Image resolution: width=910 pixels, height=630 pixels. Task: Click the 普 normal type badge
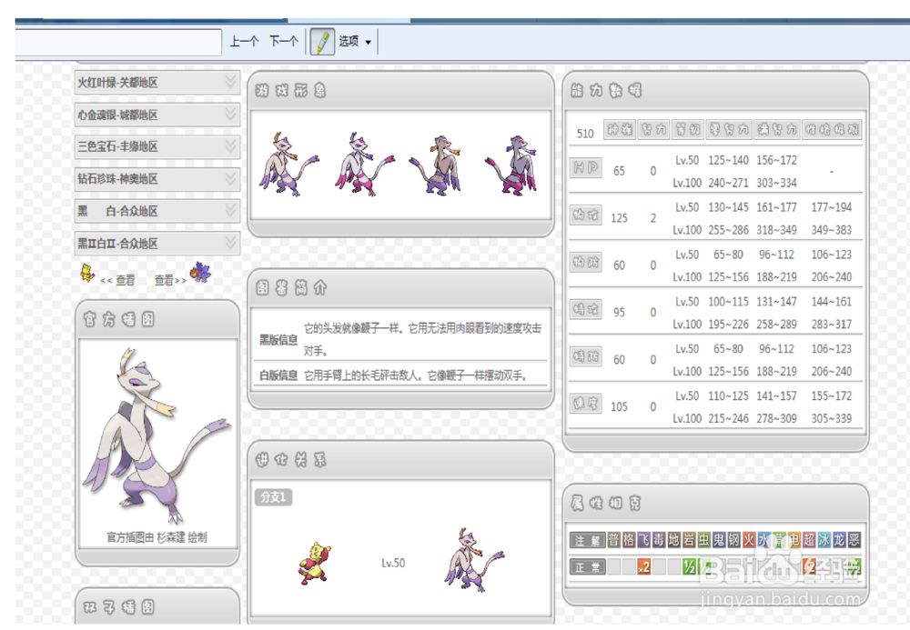614,540
